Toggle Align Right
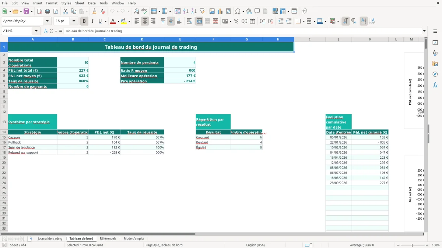Viewport: 442px width, 248px height. click(153, 21)
